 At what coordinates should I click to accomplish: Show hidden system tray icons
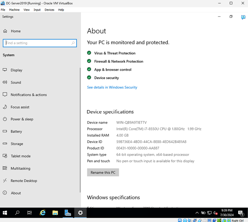pyautogui.click(x=197, y=213)
